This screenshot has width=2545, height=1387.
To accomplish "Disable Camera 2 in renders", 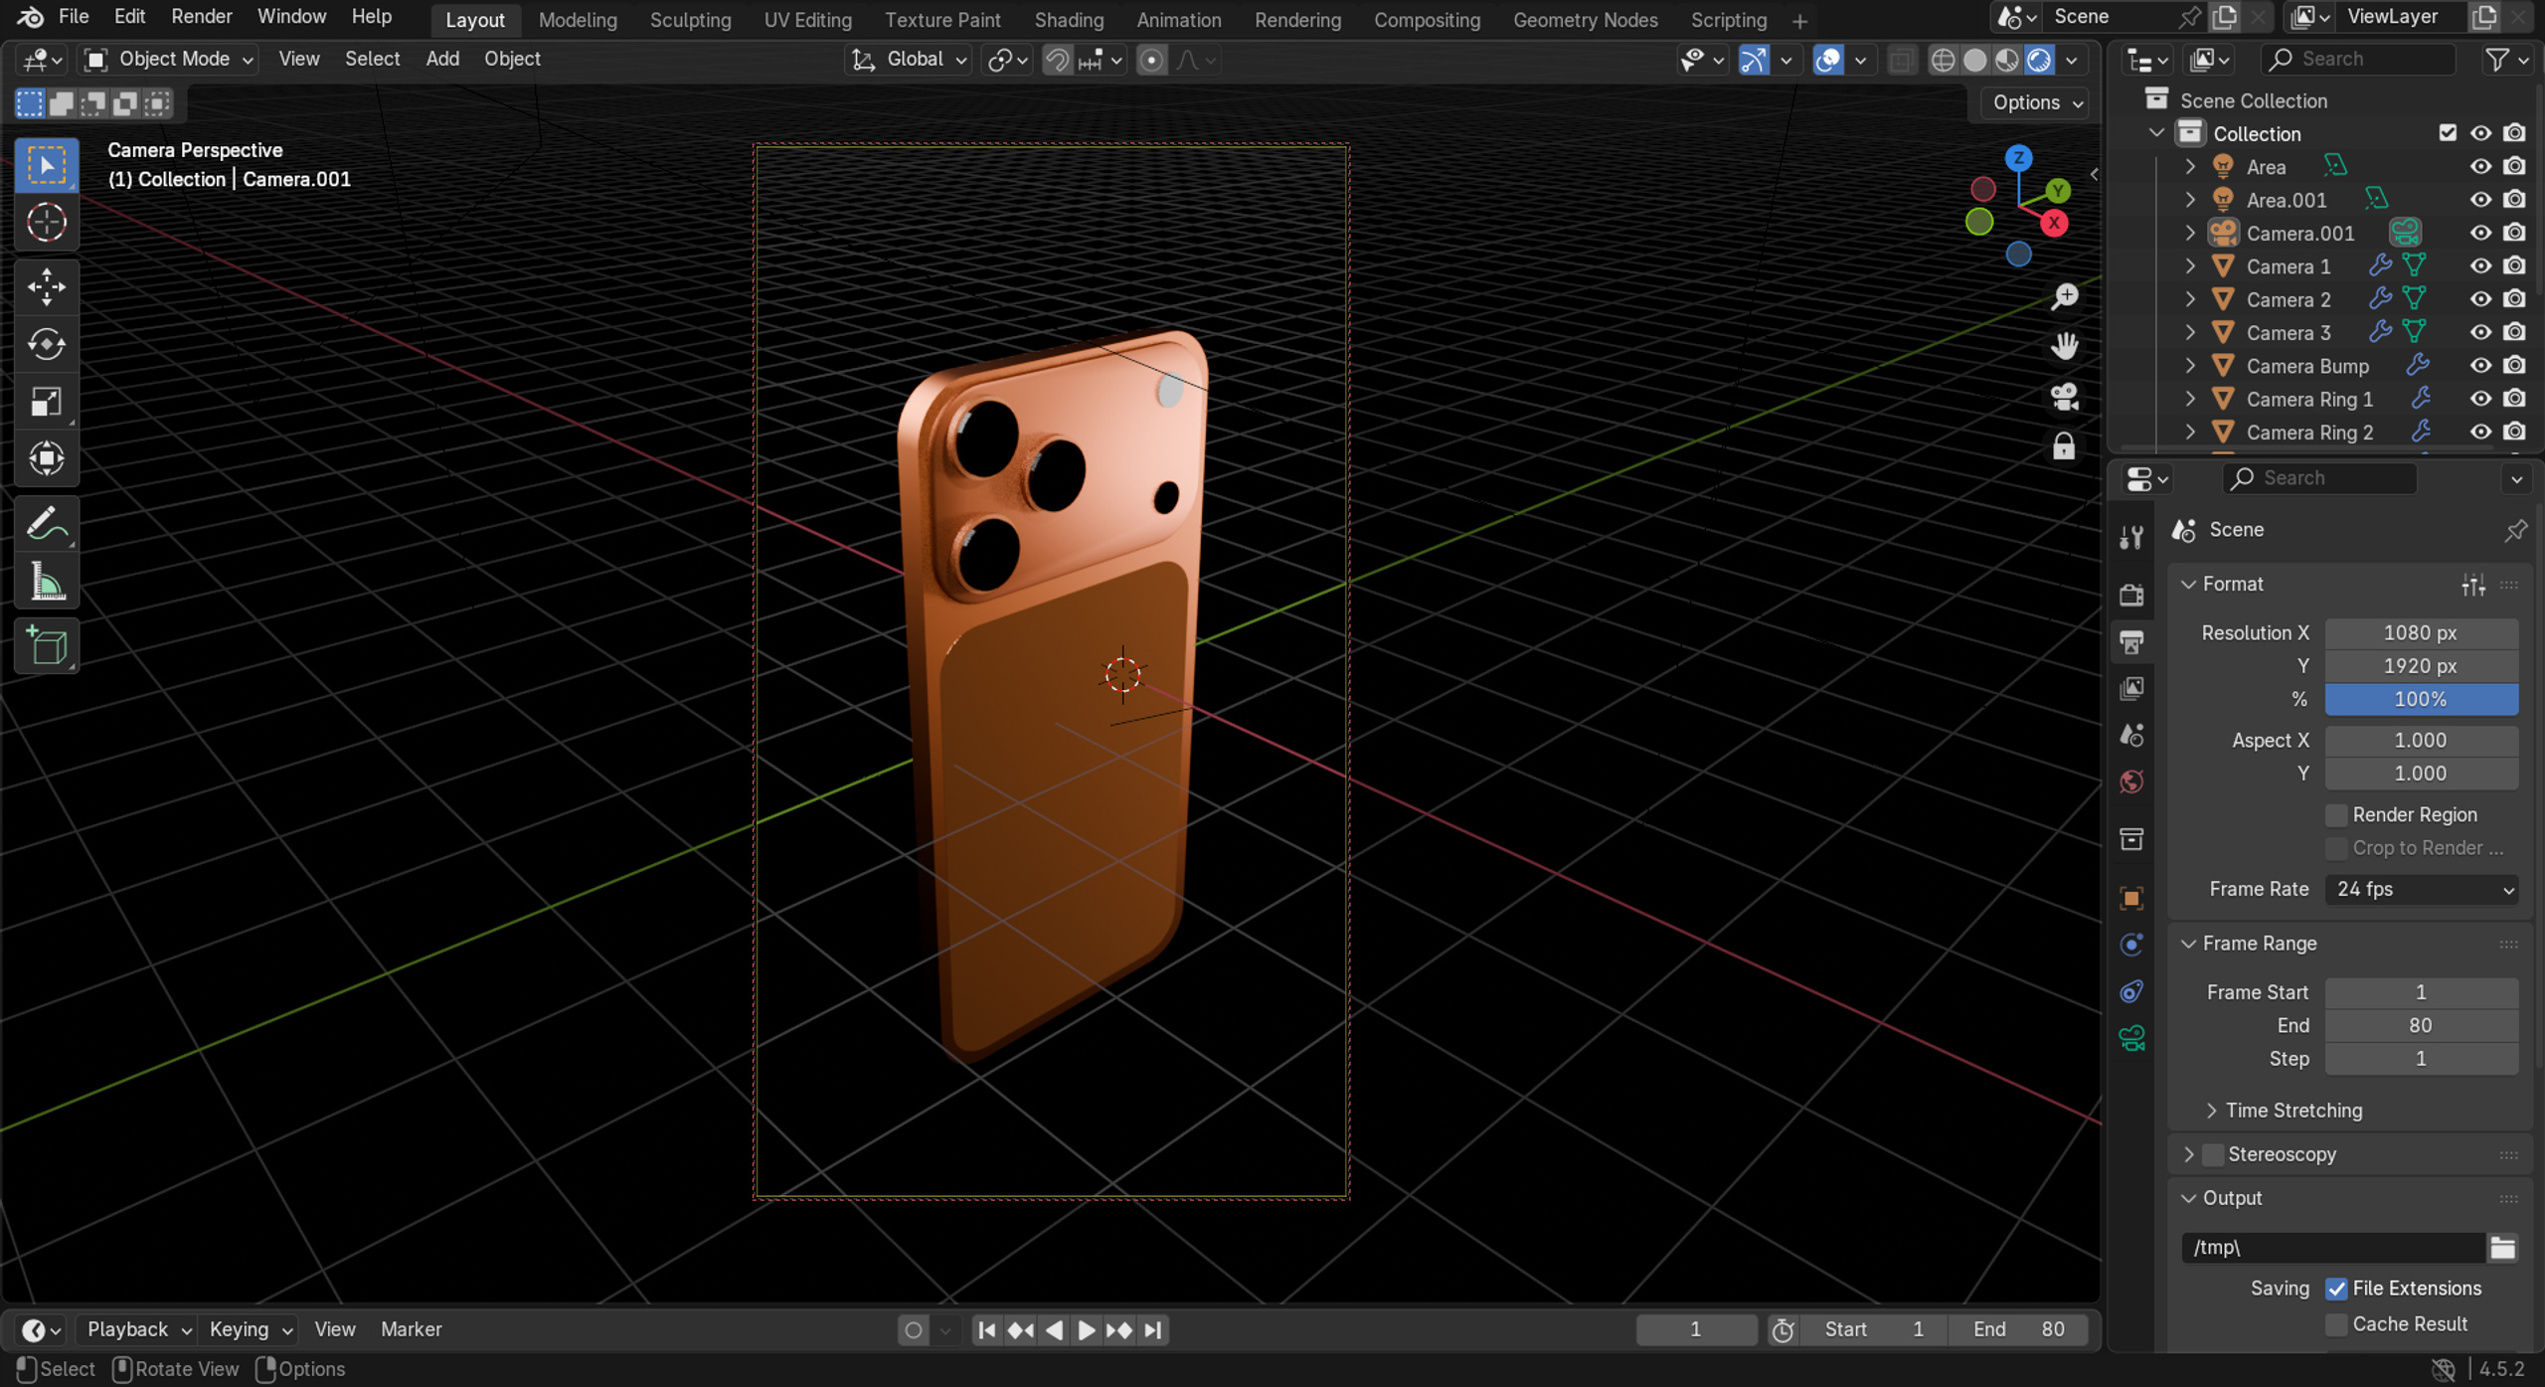I will [2514, 298].
